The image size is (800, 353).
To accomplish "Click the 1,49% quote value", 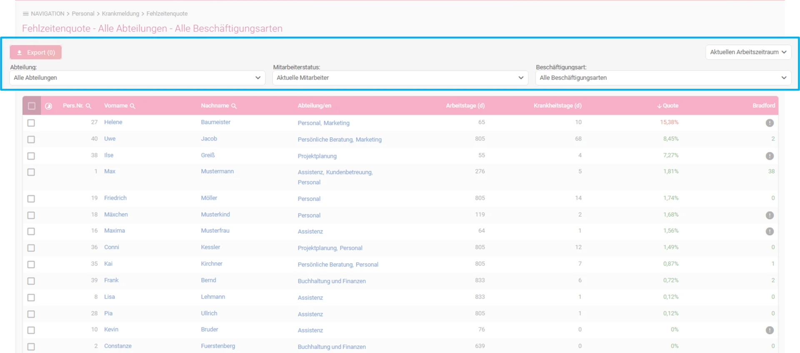I will (x=671, y=247).
